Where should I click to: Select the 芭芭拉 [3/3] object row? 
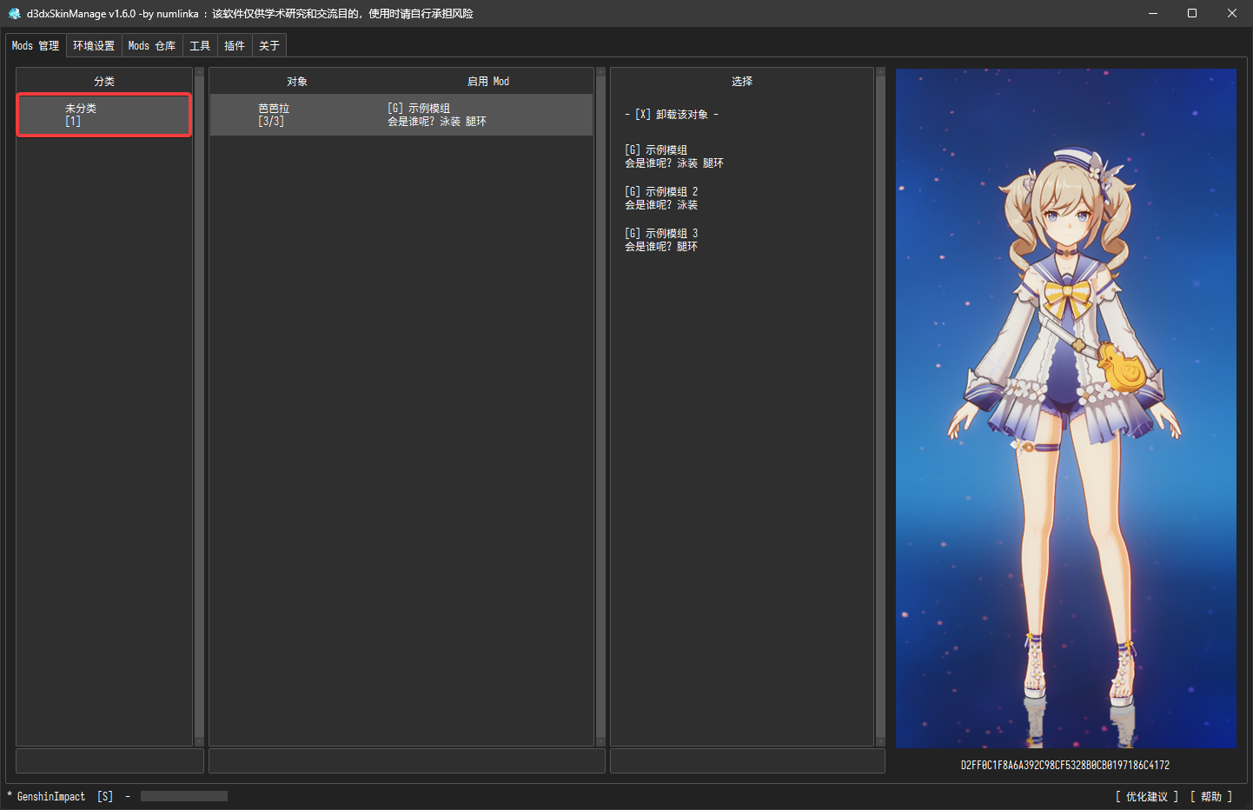point(401,115)
